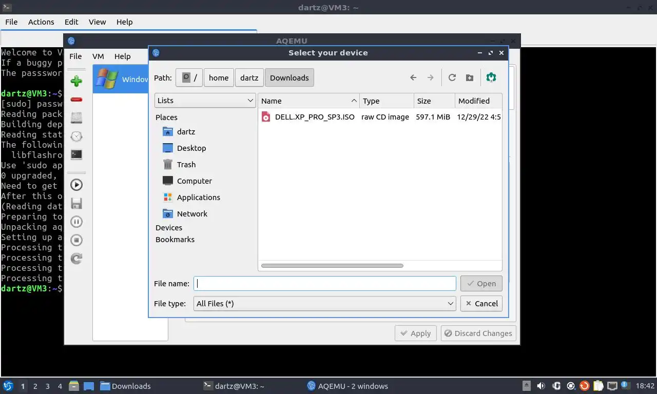Click the 'Bookmarks' section heading

pyautogui.click(x=175, y=239)
